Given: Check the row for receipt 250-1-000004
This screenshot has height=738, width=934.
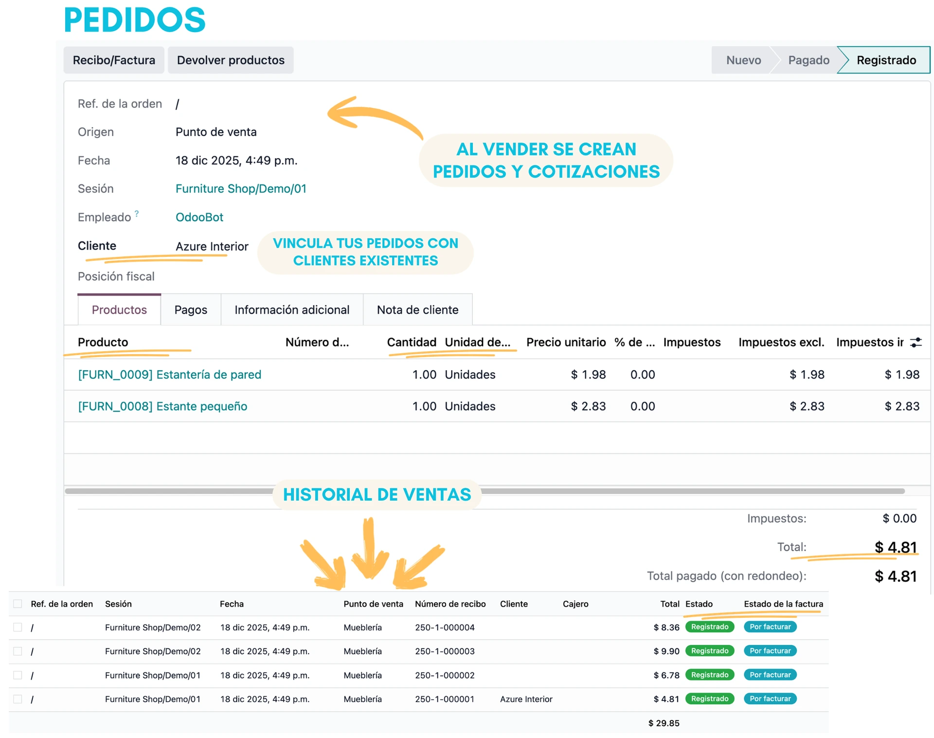Looking at the screenshot, I should pyautogui.click(x=18, y=627).
